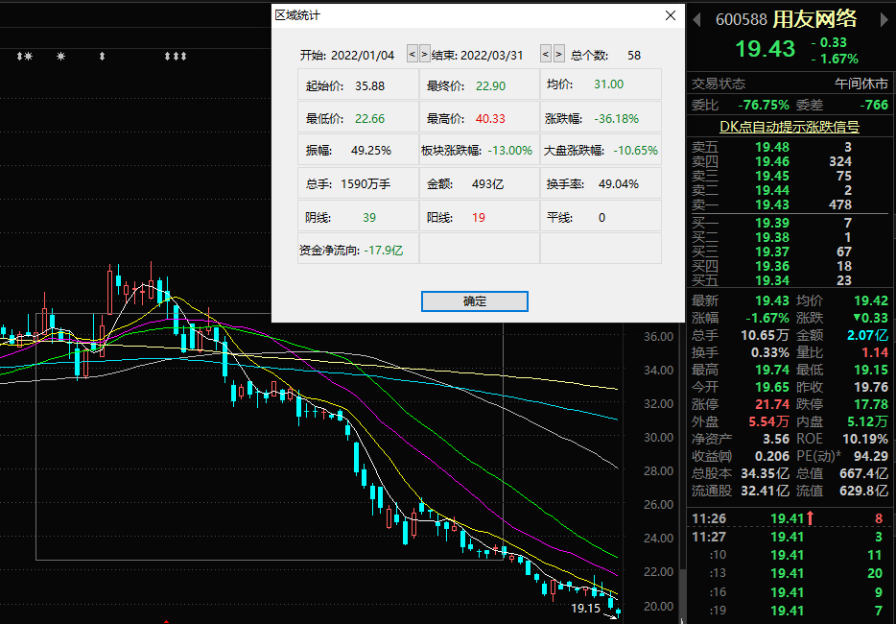Click the PE(动) value 94.29
This screenshot has height=624, width=896.
click(x=871, y=456)
